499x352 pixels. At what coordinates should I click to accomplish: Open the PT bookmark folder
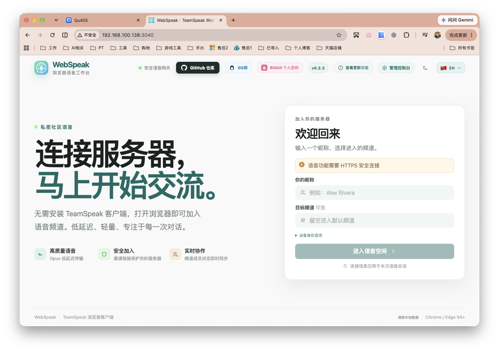pos(97,48)
